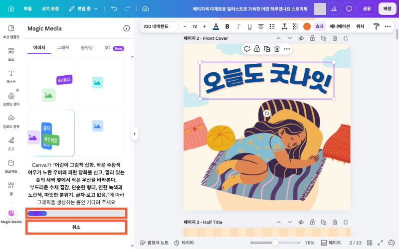The image size is (399, 249).
Task: Click the font size field 72
Action: click(195, 26)
